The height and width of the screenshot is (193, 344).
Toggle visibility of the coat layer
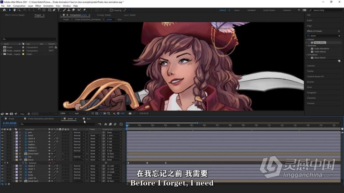2,172
